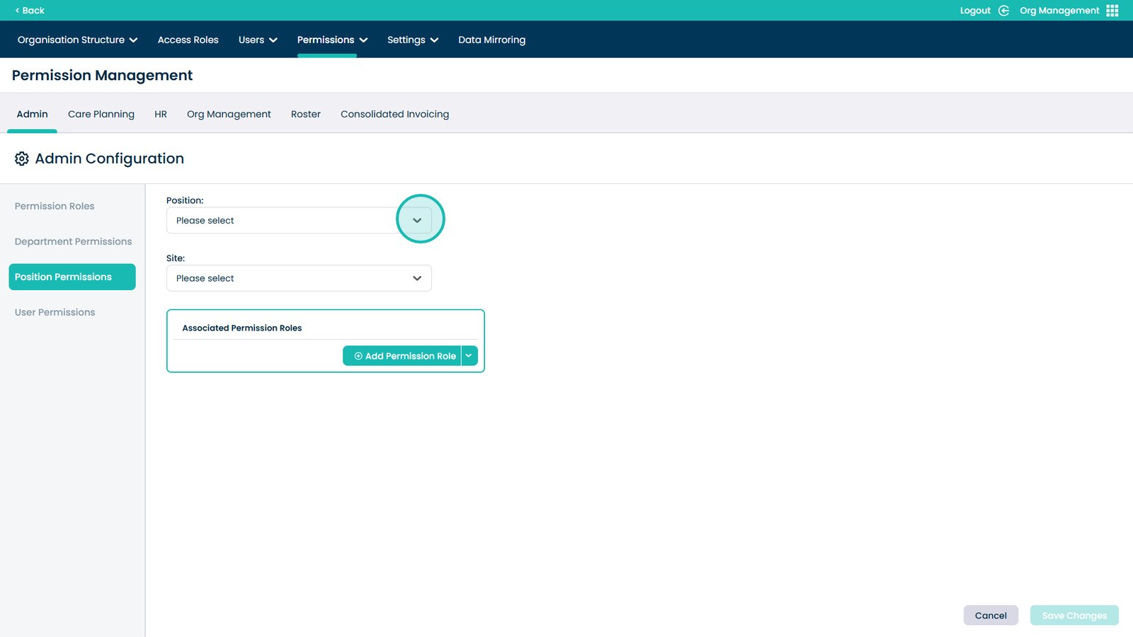Viewport: 1133px width, 637px height.
Task: Expand the Add Permission Role split arrow
Action: (469, 356)
